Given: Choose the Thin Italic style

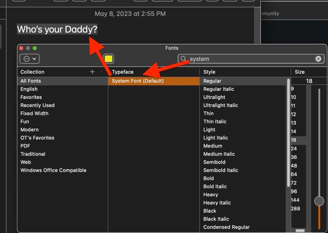Looking at the screenshot, I should pos(243,122).
